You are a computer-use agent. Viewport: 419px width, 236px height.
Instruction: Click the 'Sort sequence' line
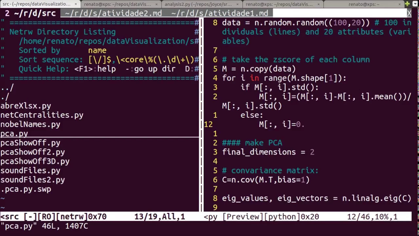pos(109,60)
